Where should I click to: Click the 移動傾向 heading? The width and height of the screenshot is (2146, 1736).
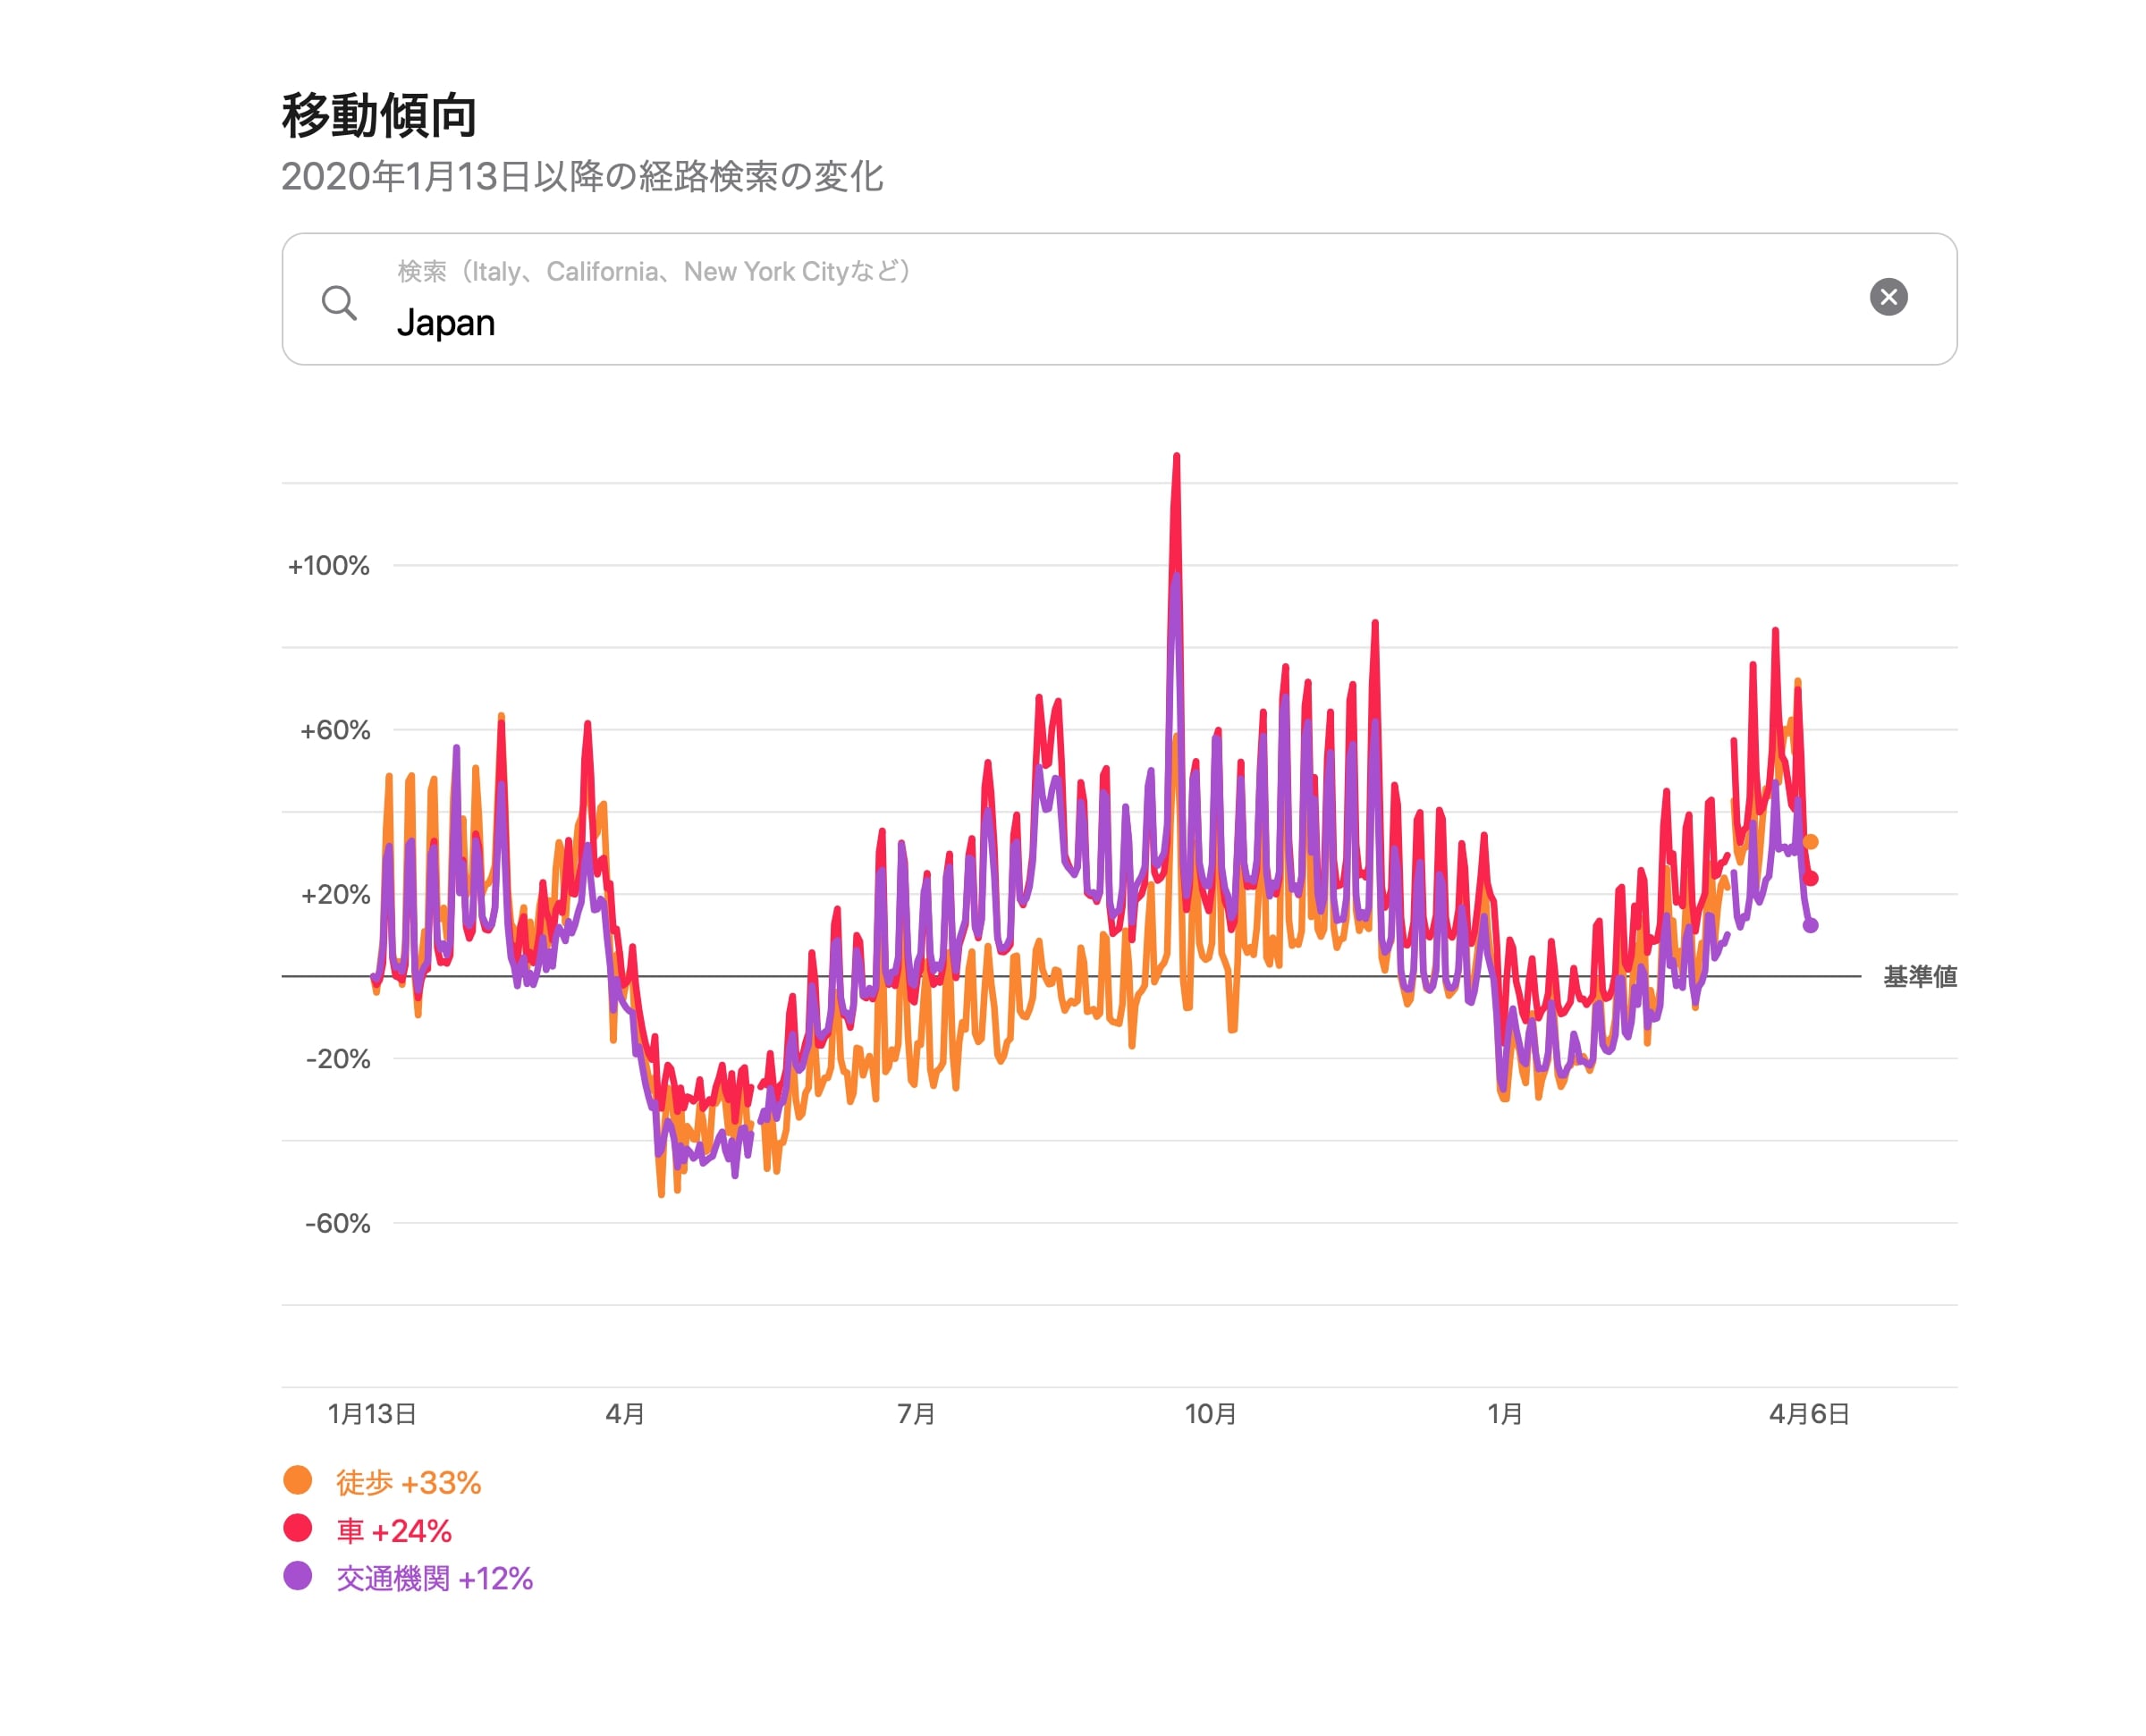[379, 115]
